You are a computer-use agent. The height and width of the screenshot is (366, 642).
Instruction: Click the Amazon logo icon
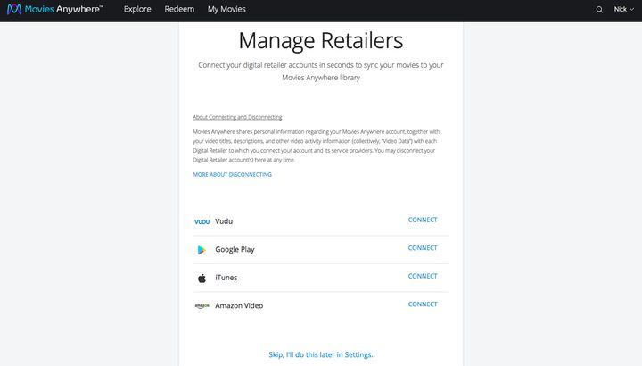coord(202,306)
